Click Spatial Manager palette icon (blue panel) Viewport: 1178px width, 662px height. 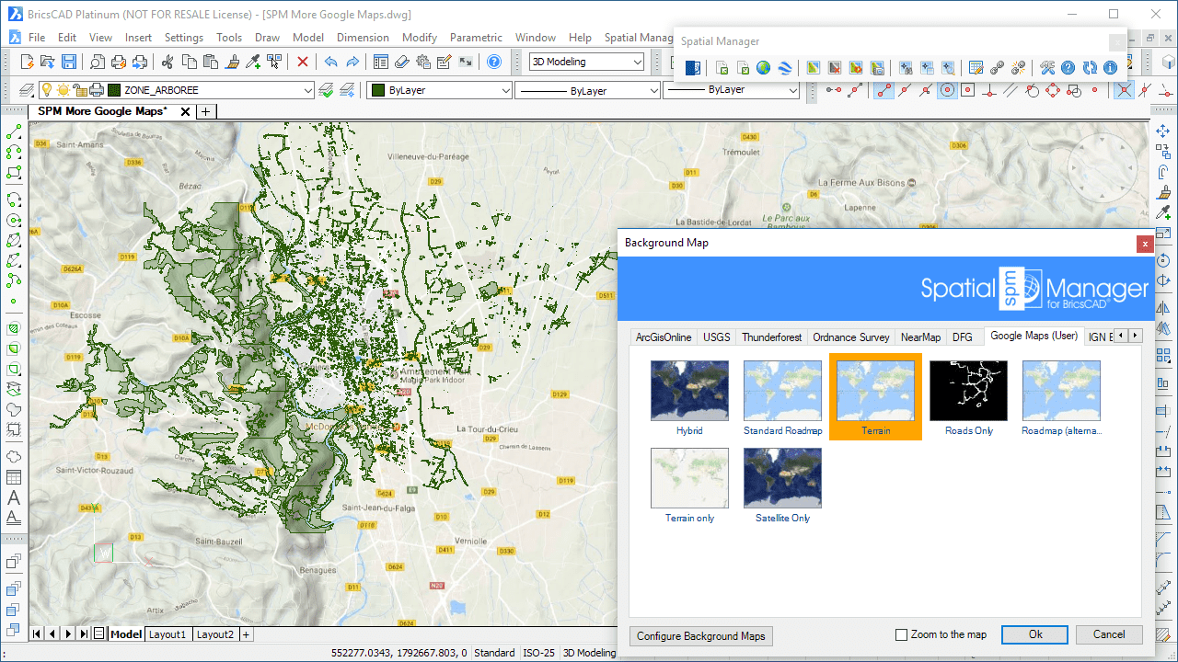pos(693,68)
